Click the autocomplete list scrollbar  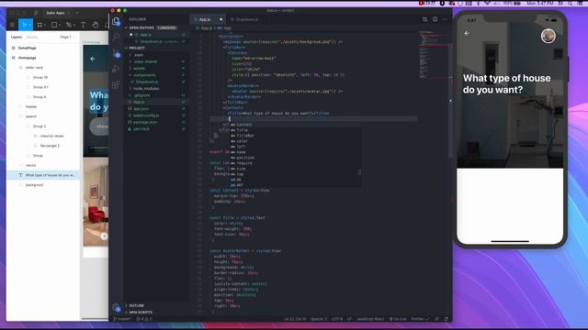point(359,172)
